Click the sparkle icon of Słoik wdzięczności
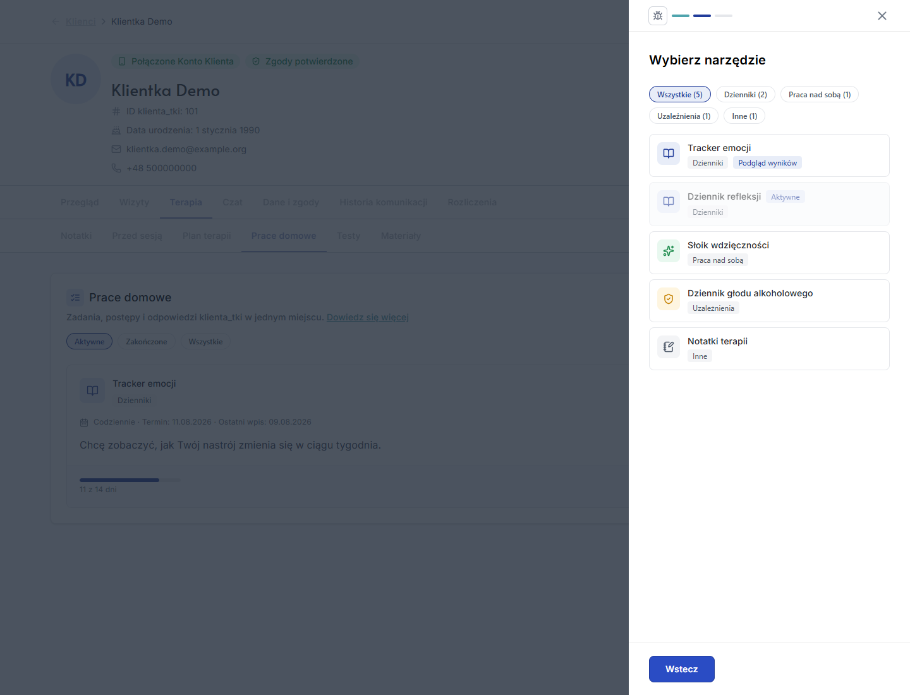Screen dimensions: 910x695 [x=669, y=251]
